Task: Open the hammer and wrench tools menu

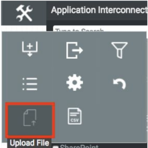Action: (x=24, y=13)
